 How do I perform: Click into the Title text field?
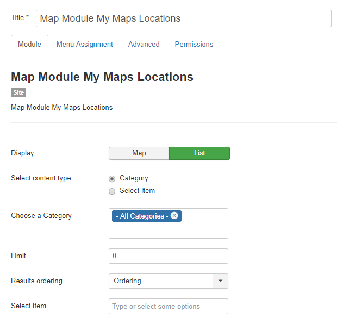click(183, 18)
